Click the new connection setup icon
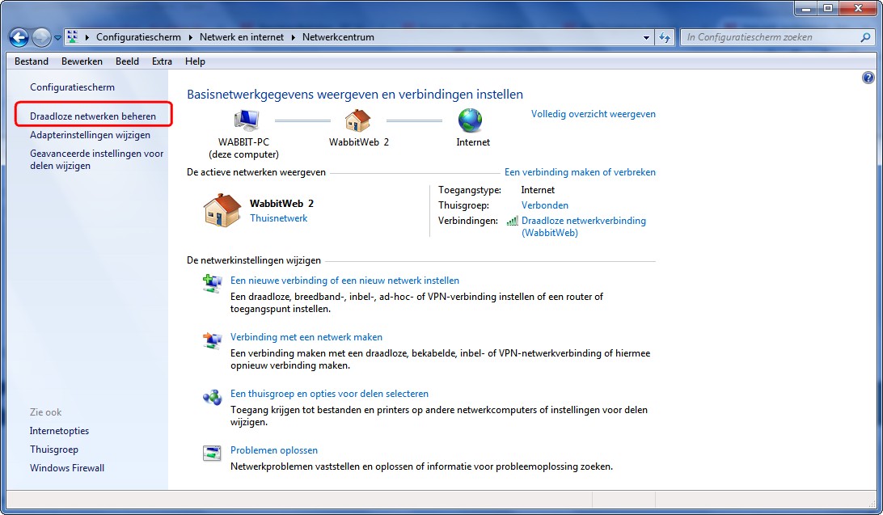This screenshot has height=515, width=883. (x=213, y=282)
